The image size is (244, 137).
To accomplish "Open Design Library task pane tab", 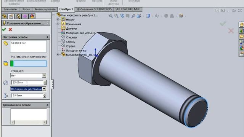I will [x=241, y=30].
